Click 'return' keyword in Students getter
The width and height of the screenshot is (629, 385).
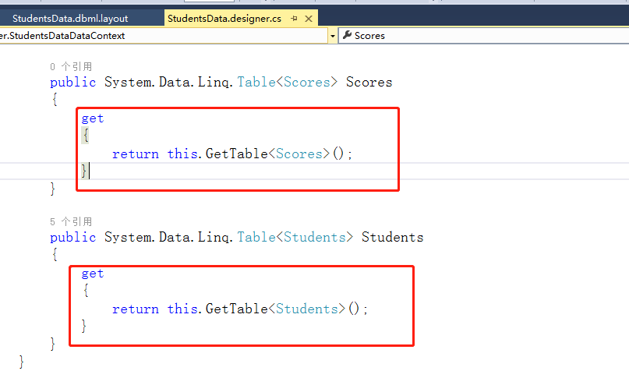pos(136,309)
